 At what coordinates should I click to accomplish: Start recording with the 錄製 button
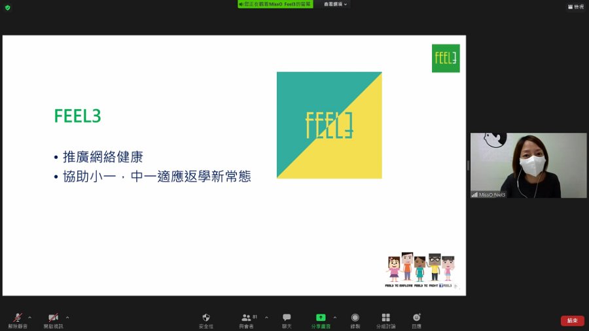coord(355,321)
